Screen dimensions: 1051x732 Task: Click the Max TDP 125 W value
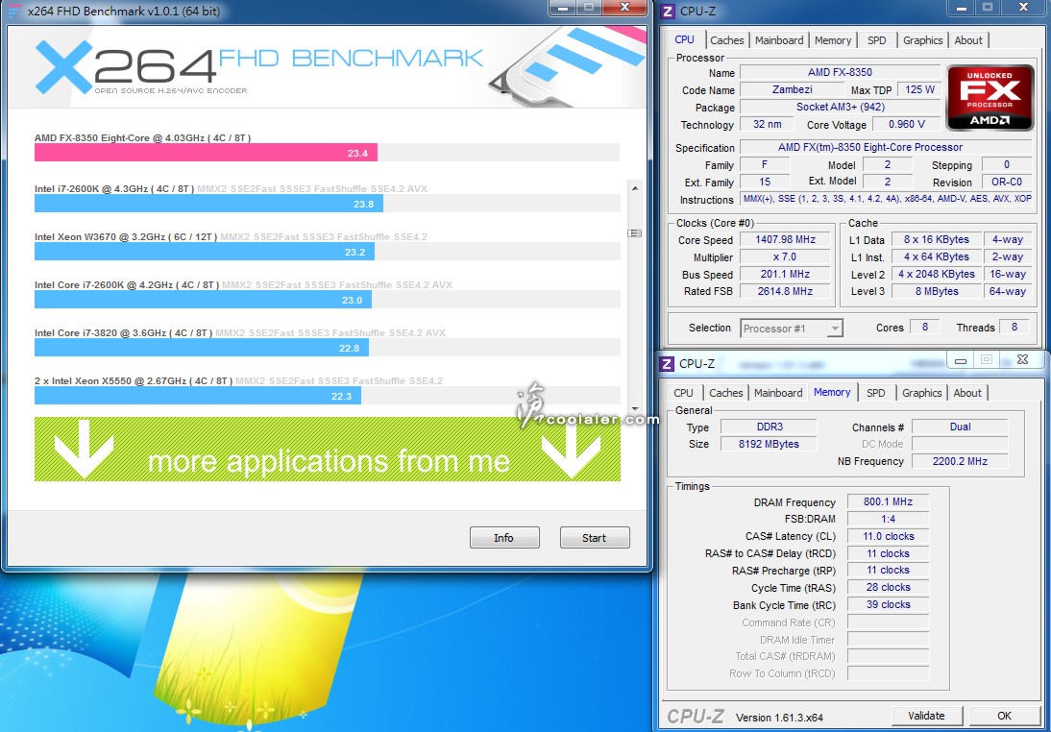point(919,90)
